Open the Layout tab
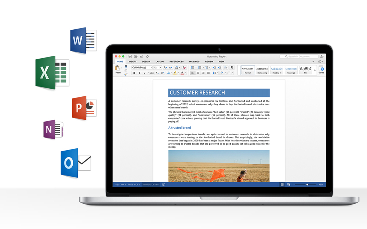Image resolution: width=367 pixels, height=229 pixels. 160,62
